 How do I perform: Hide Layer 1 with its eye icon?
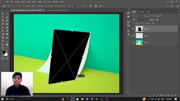(x=133, y=36)
